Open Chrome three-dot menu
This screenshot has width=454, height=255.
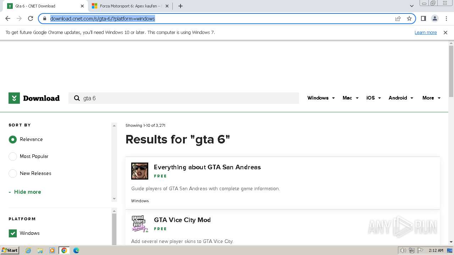click(x=446, y=18)
